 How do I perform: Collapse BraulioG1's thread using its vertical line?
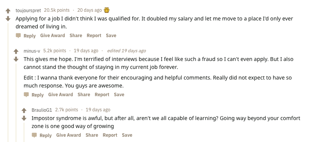click(x=24, y=132)
